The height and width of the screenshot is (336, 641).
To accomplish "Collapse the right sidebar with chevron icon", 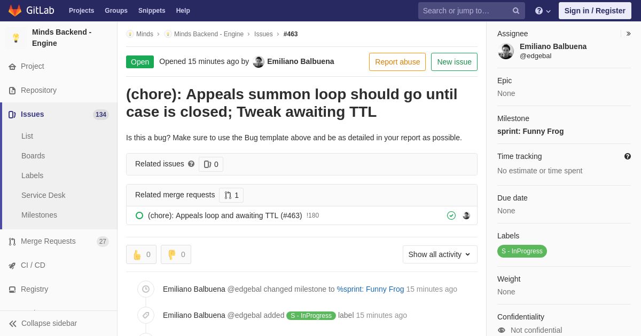I will [x=628, y=34].
